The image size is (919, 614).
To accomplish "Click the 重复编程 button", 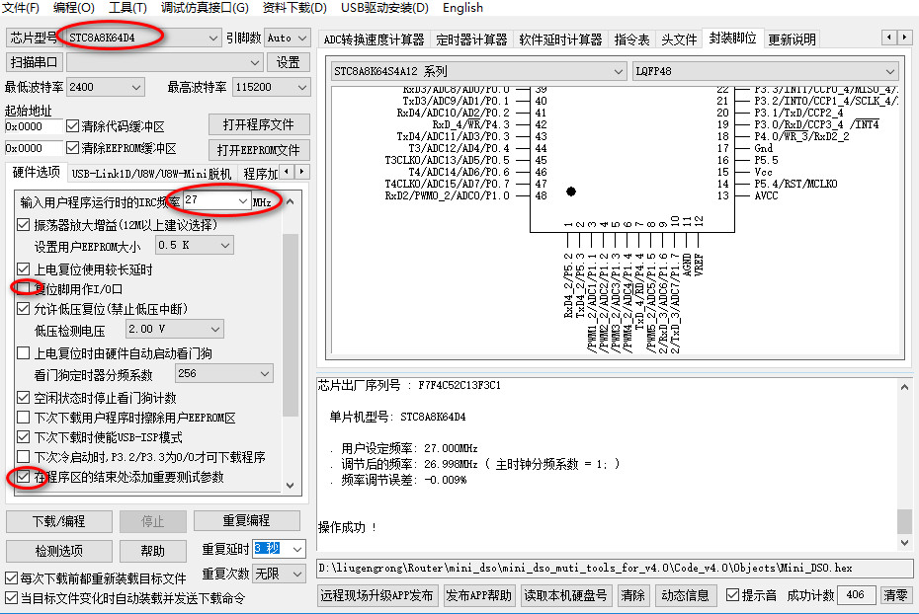I will point(246,521).
